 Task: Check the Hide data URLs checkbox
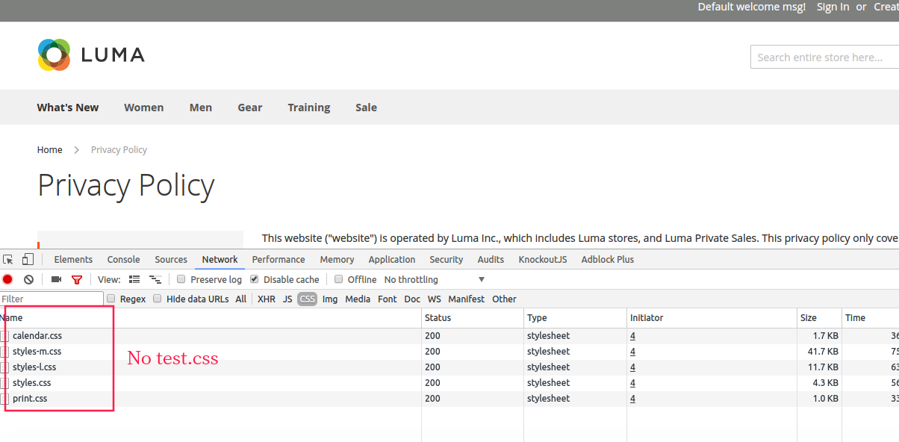pyautogui.click(x=157, y=299)
